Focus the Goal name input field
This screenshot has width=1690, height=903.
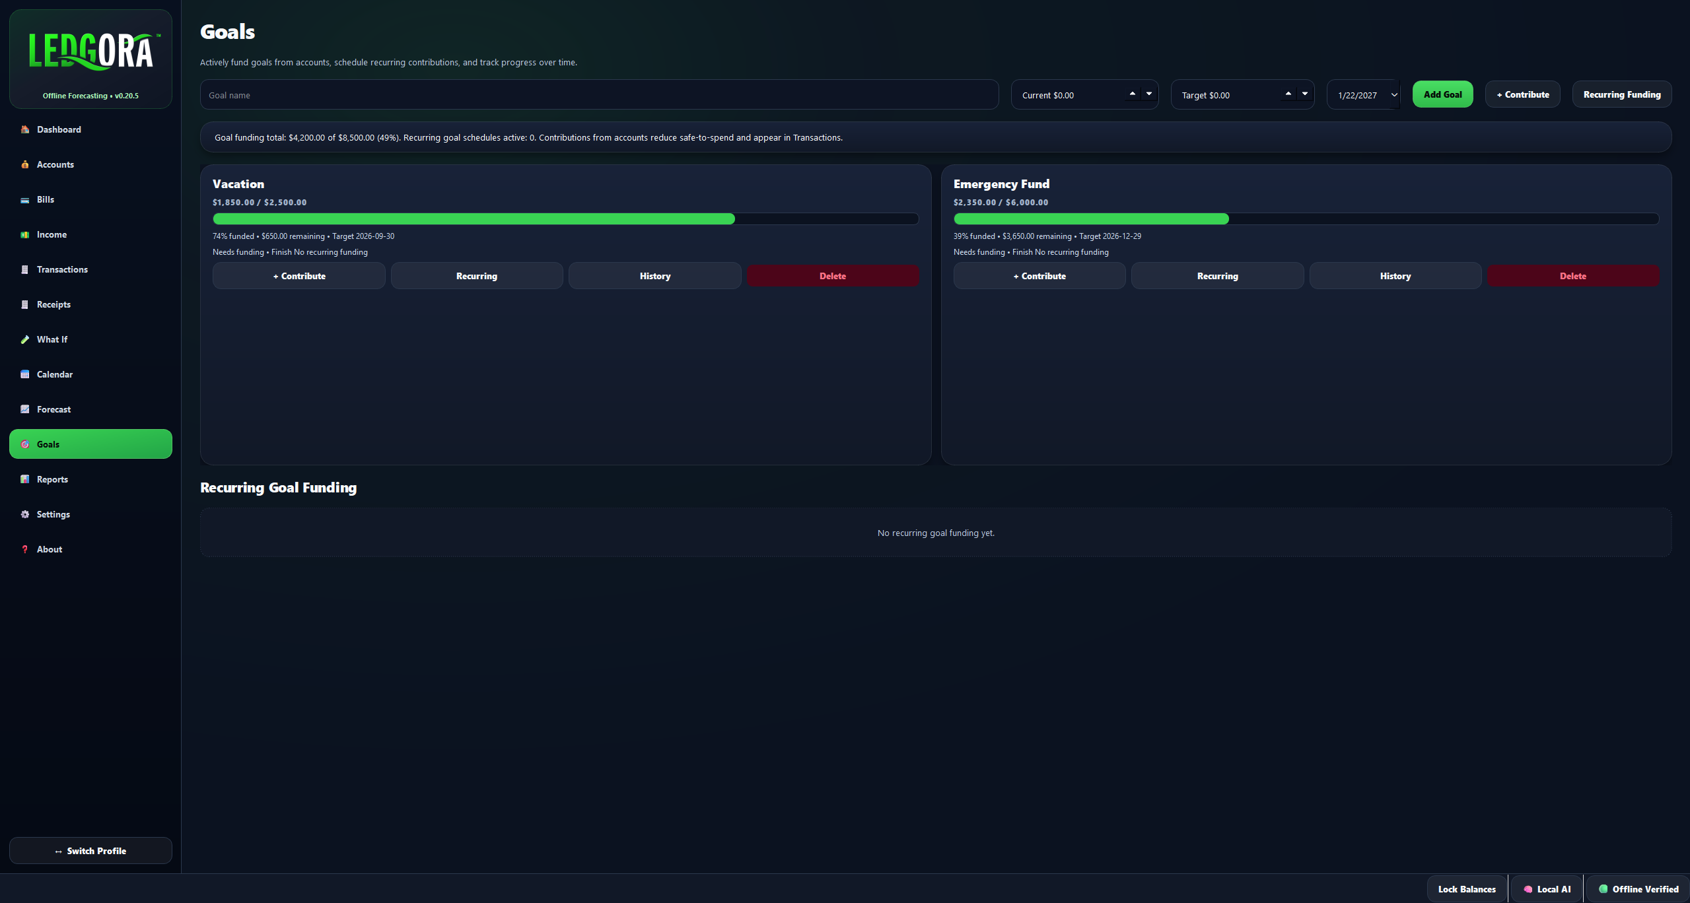(x=599, y=95)
